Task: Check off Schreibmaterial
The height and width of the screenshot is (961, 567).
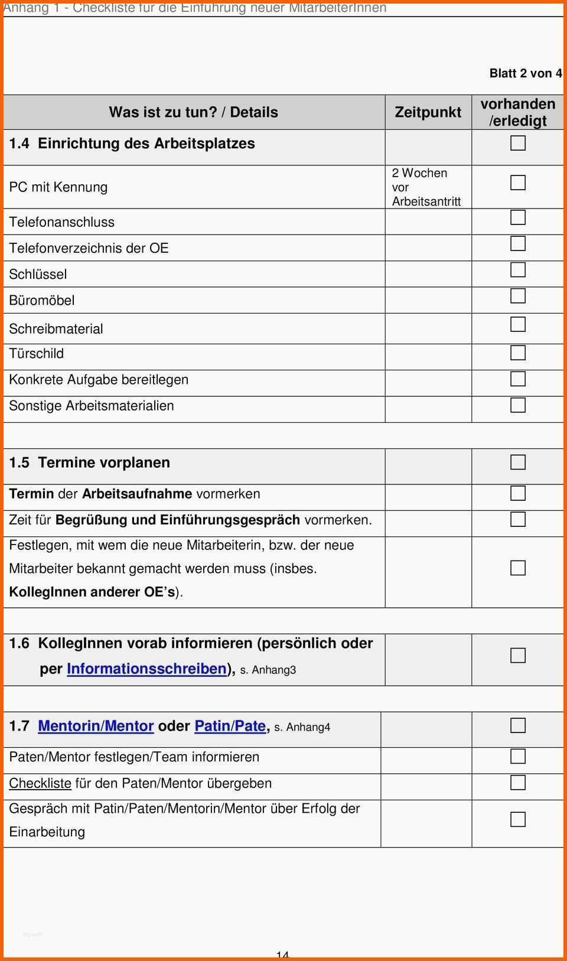Action: [x=518, y=324]
